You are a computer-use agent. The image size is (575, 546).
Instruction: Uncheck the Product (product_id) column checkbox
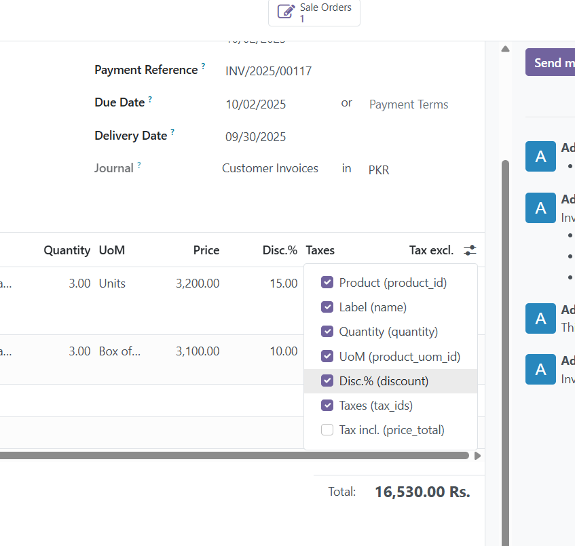327,283
